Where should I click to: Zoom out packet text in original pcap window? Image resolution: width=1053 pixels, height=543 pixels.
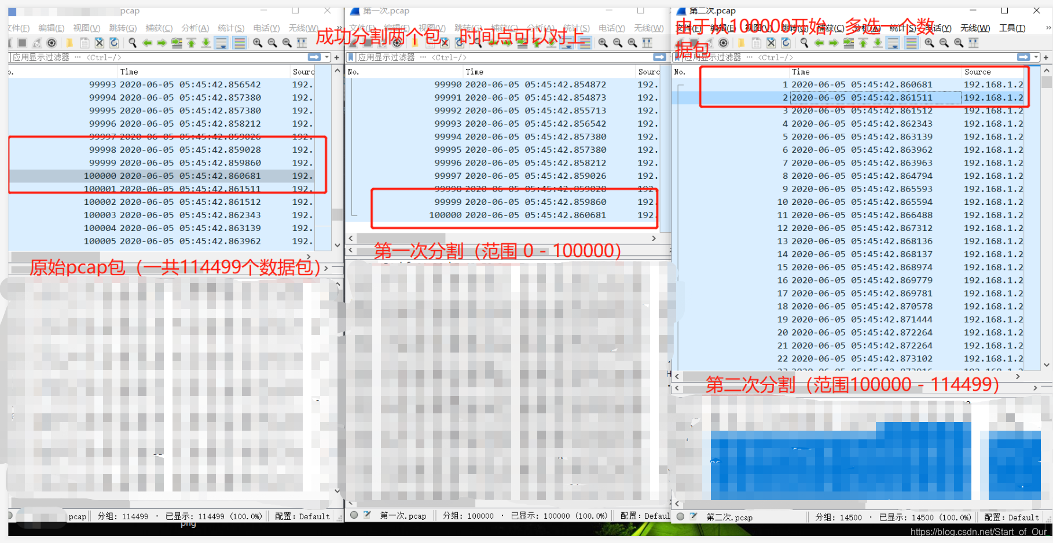click(272, 43)
